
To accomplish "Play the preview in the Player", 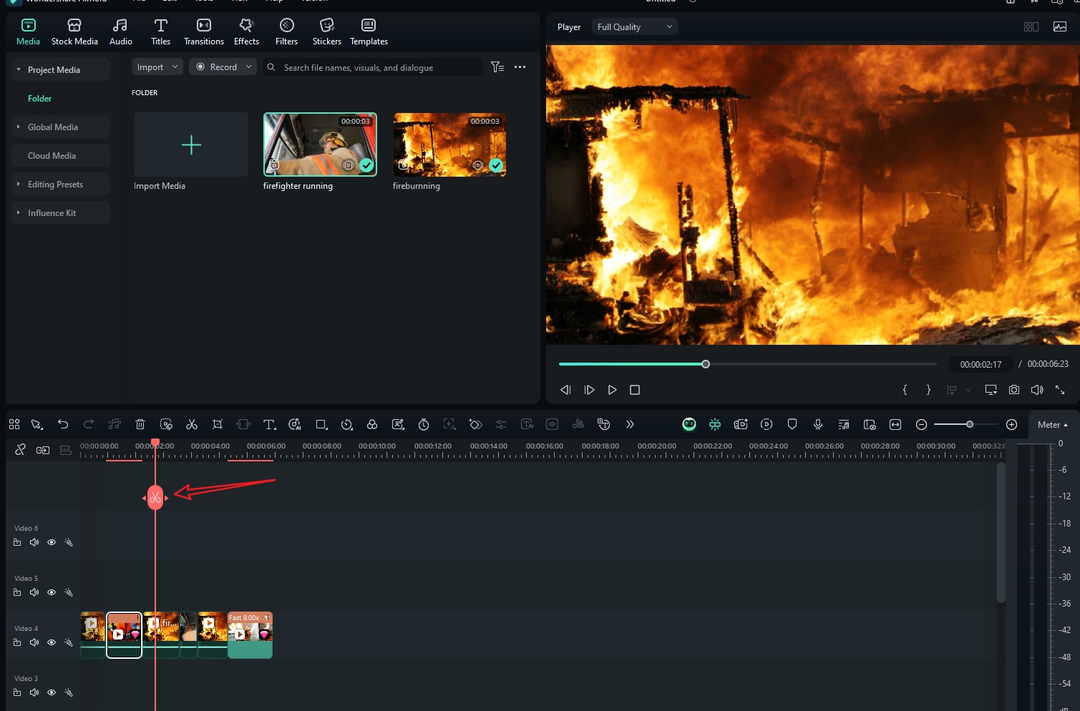I will (612, 390).
